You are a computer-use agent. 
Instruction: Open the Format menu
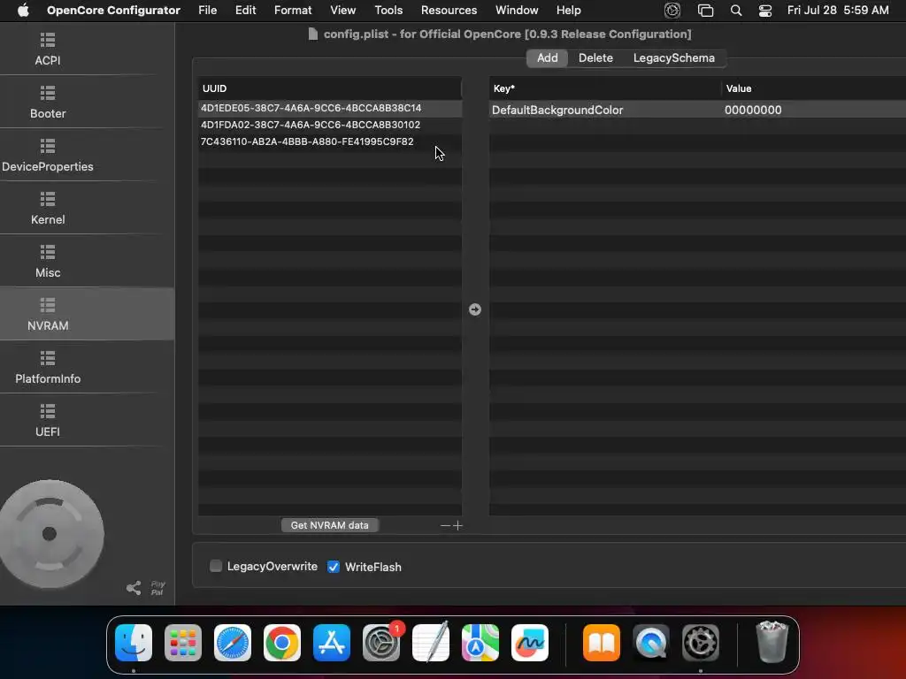pyautogui.click(x=293, y=11)
